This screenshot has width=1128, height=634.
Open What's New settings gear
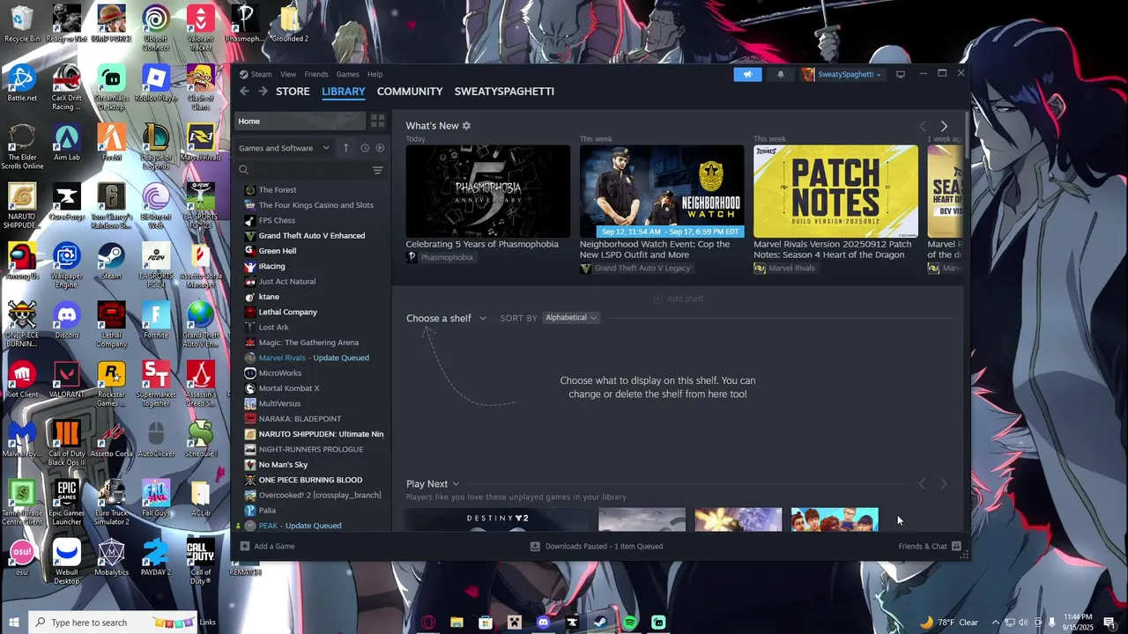pos(466,126)
